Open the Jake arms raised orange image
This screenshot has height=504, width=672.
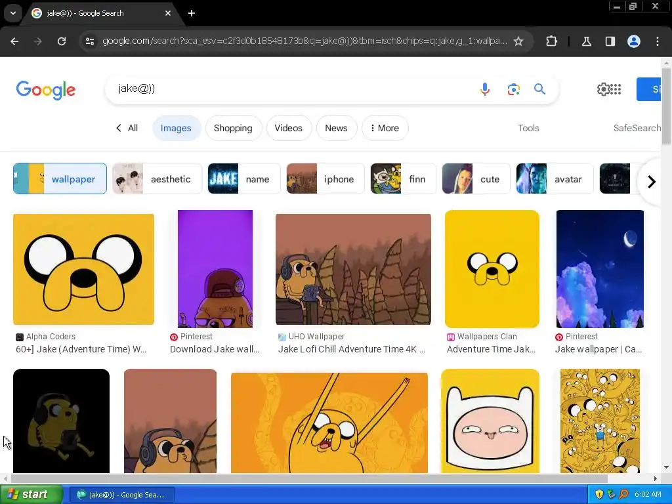[x=329, y=423]
